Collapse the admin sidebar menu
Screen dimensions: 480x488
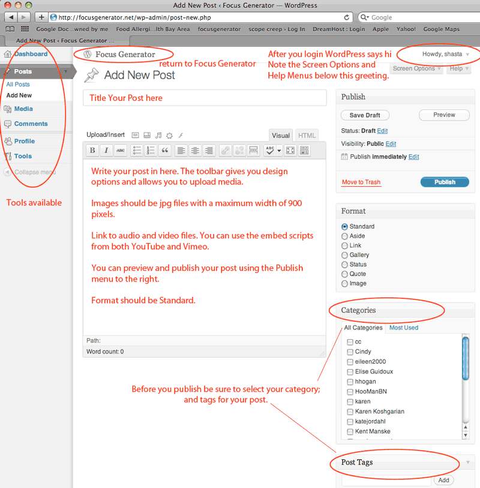pos(29,172)
